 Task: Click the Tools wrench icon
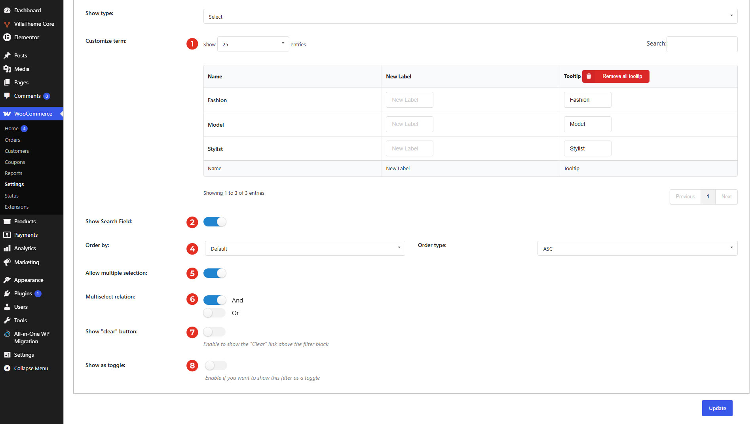[7, 320]
